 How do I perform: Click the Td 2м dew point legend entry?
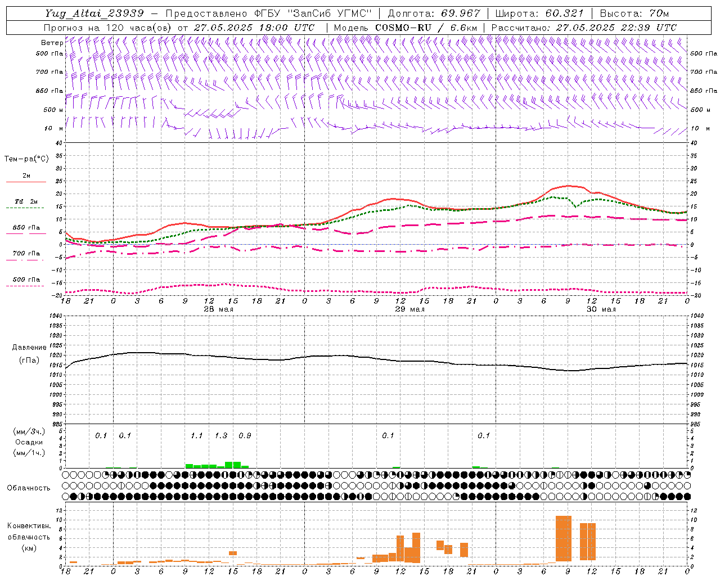(26, 201)
